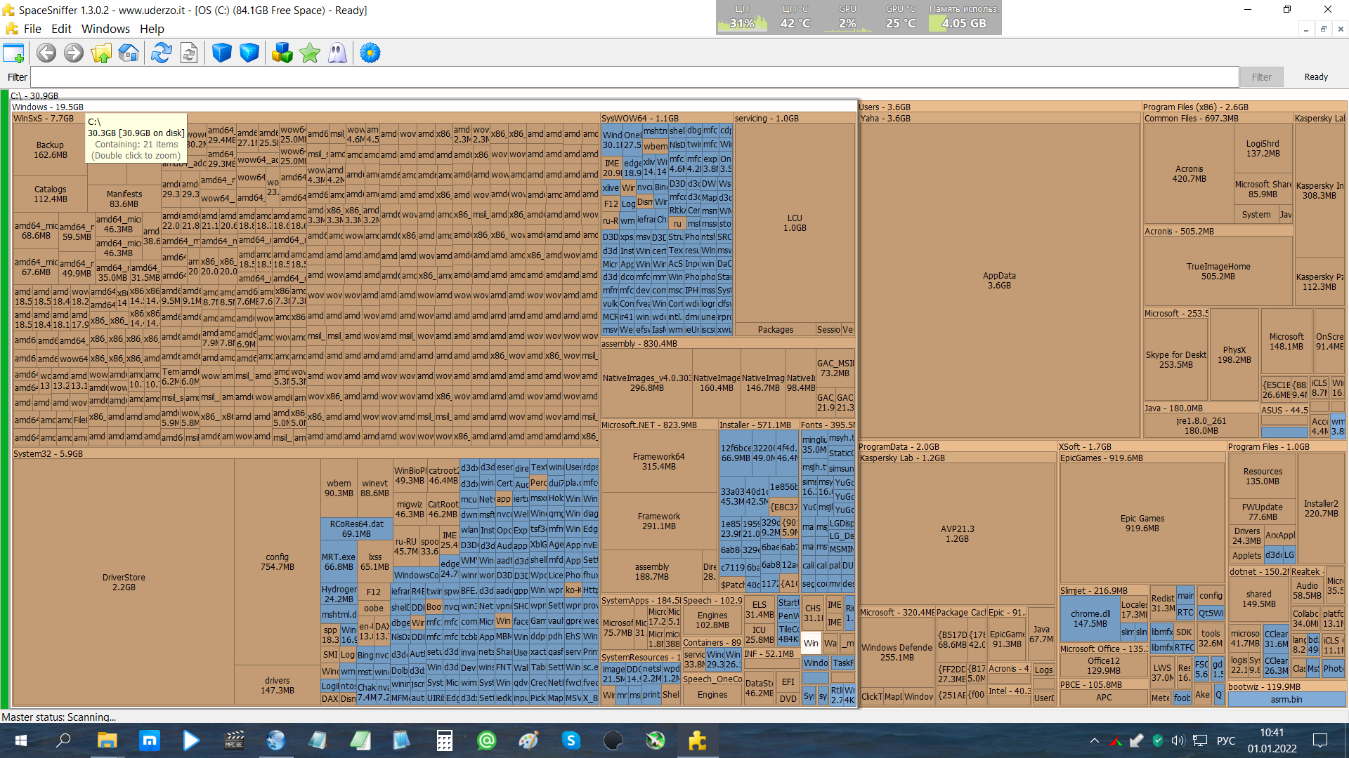Expand the hidden system tray icons
This screenshot has width=1349, height=758.
1095,740
